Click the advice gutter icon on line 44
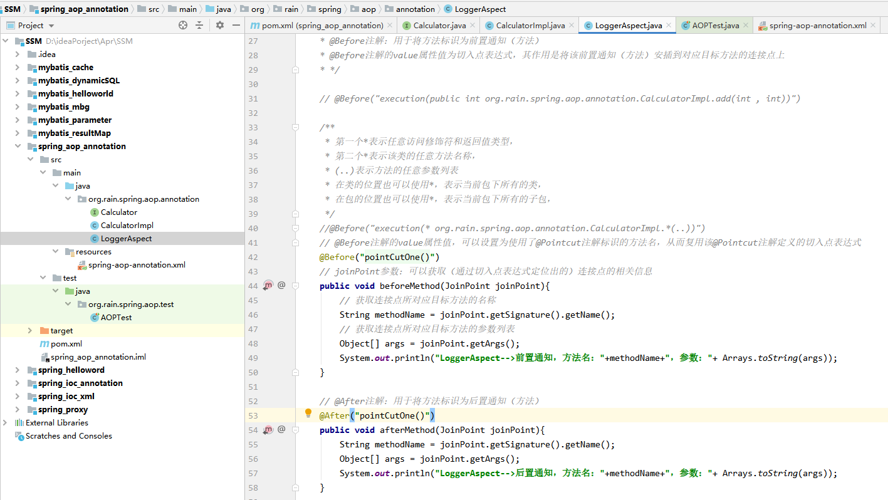The image size is (888, 500). 268,285
